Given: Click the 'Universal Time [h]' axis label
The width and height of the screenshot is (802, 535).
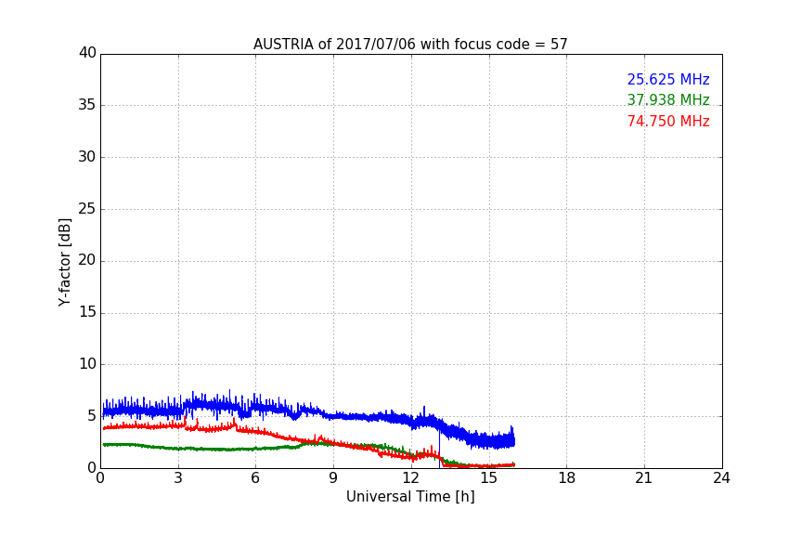Looking at the screenshot, I should tap(410, 497).
